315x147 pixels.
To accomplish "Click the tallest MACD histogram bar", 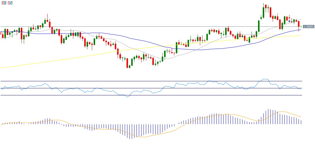I will (268, 116).
